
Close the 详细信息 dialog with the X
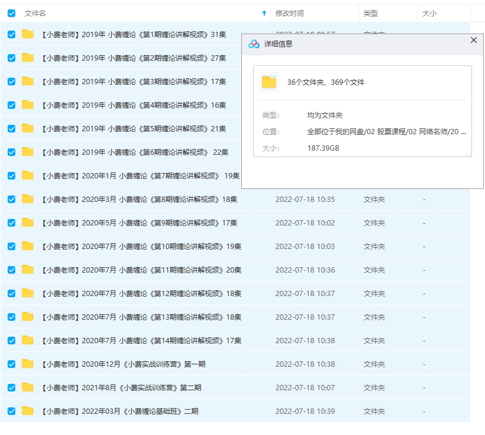pyautogui.click(x=473, y=40)
